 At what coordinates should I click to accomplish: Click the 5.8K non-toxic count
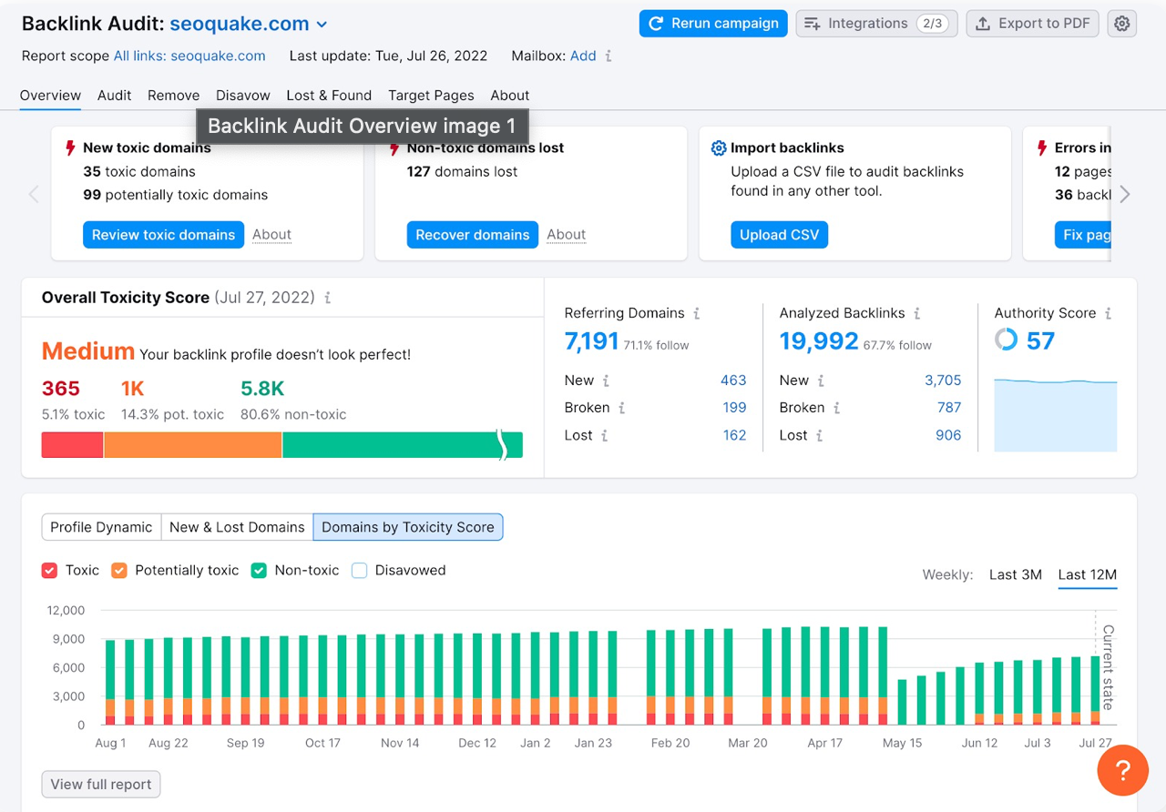point(262,389)
